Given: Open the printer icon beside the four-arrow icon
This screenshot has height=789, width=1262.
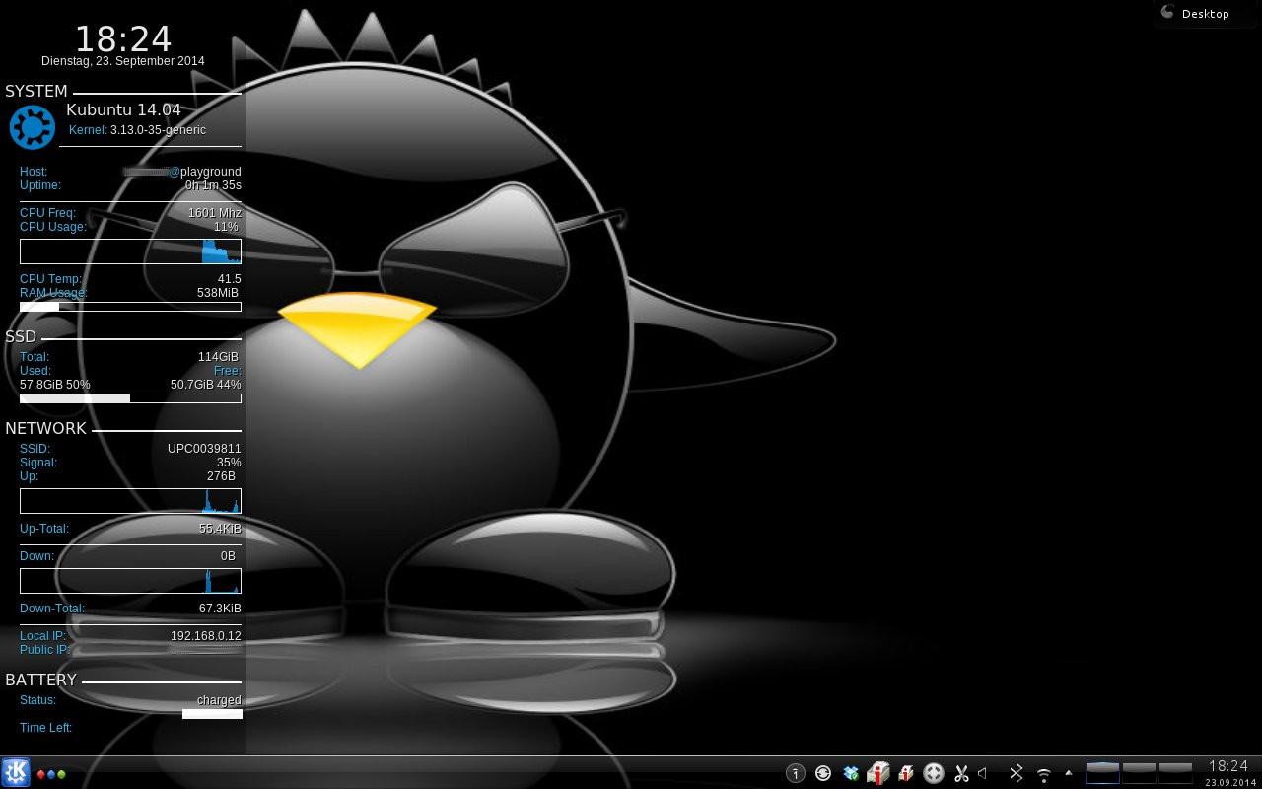Looking at the screenshot, I should pos(906,774).
